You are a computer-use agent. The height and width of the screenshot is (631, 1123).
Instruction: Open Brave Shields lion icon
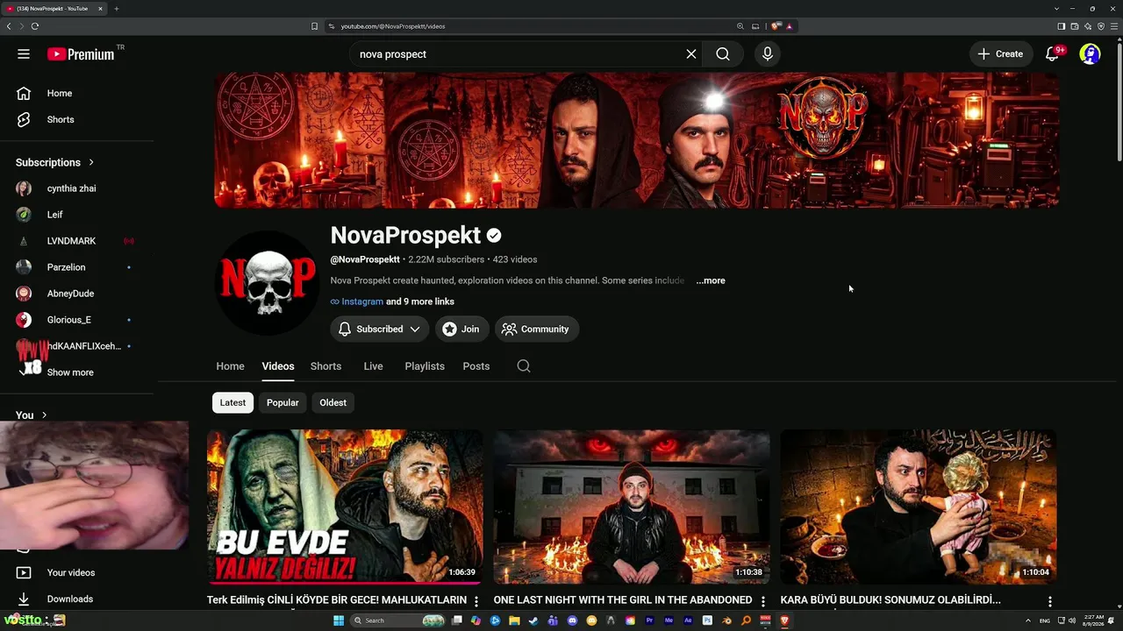click(776, 26)
